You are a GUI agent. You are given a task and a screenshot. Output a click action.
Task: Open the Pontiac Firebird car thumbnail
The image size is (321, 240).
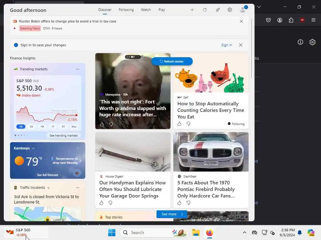click(x=211, y=152)
